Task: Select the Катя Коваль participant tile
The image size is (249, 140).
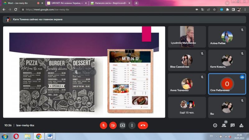Action: click(x=227, y=60)
